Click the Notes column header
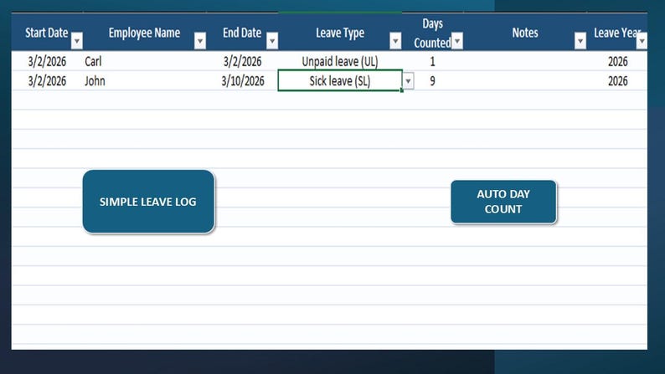 coord(525,33)
